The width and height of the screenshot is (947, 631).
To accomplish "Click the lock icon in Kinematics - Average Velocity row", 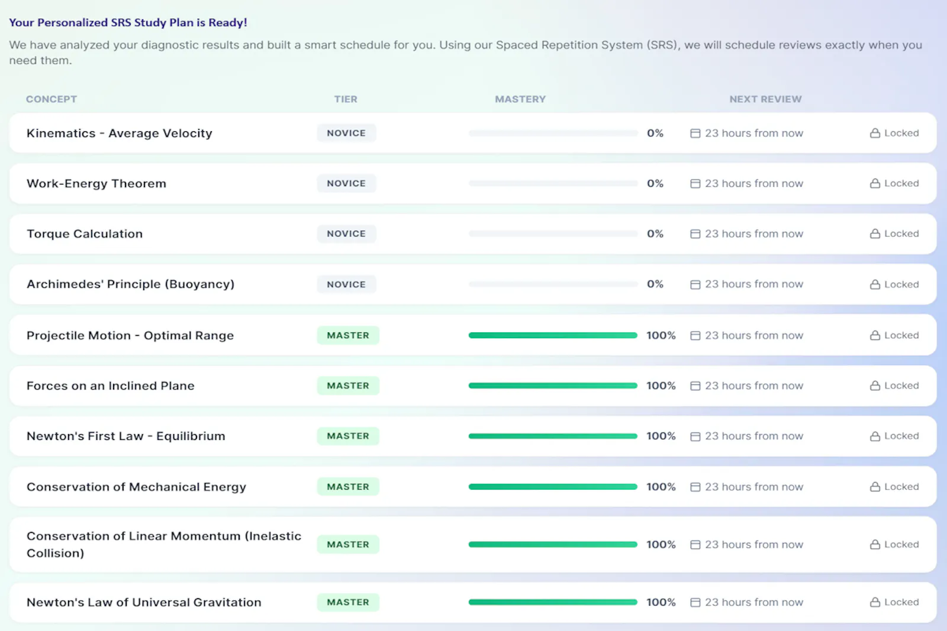I will click(x=875, y=133).
